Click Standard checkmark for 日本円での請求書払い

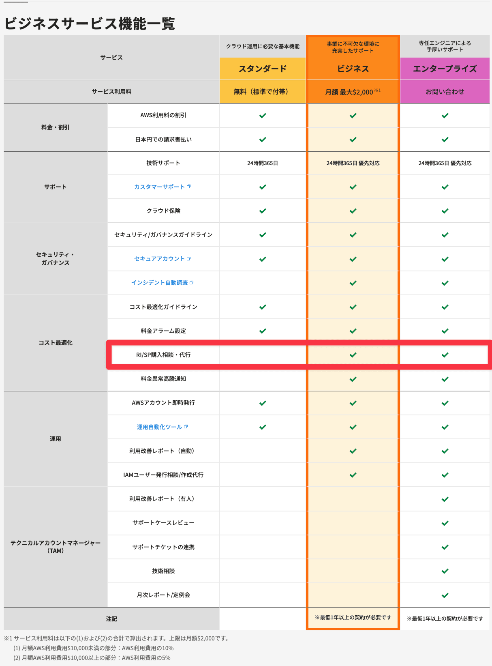point(263,140)
